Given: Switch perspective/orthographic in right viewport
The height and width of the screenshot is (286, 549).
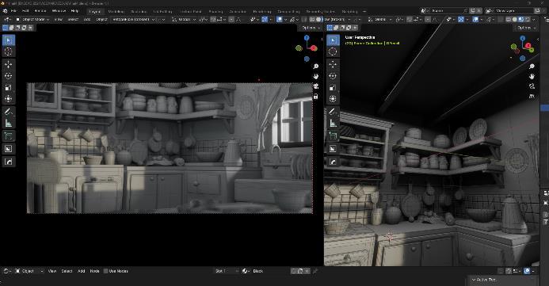Looking at the screenshot, I should [532, 96].
